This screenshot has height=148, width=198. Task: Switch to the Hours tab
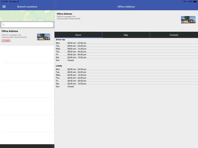pyautogui.click(x=78, y=35)
